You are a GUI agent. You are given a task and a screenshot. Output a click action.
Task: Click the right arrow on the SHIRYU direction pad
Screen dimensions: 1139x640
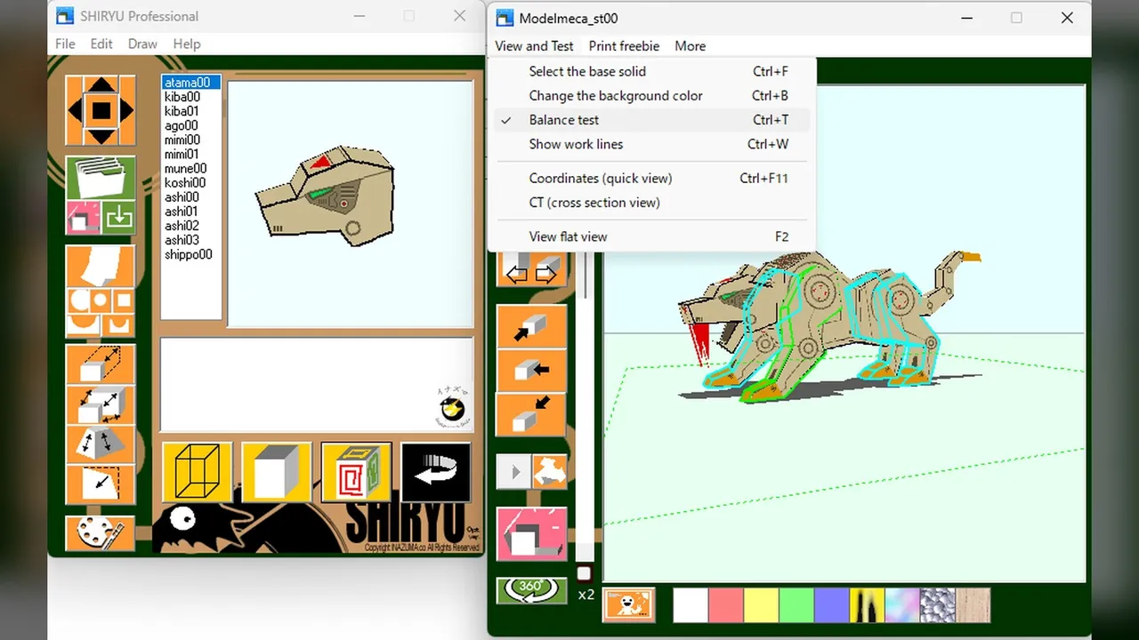click(x=127, y=111)
